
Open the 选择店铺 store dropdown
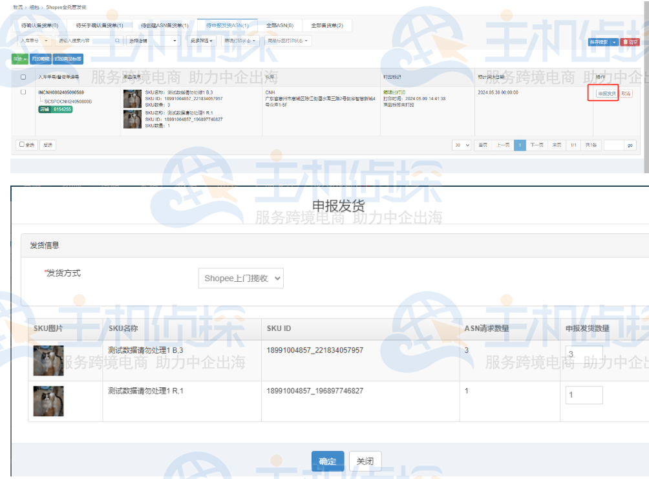pos(153,41)
